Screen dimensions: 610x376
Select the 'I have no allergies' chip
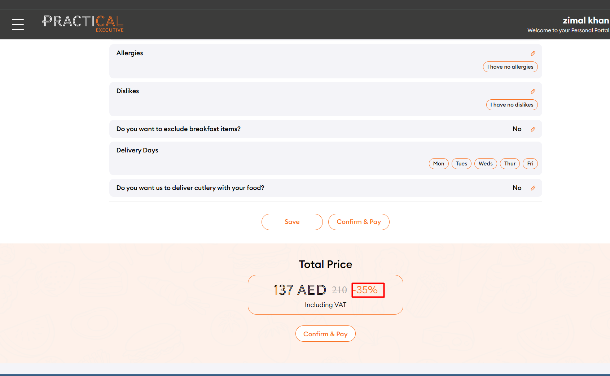point(510,67)
